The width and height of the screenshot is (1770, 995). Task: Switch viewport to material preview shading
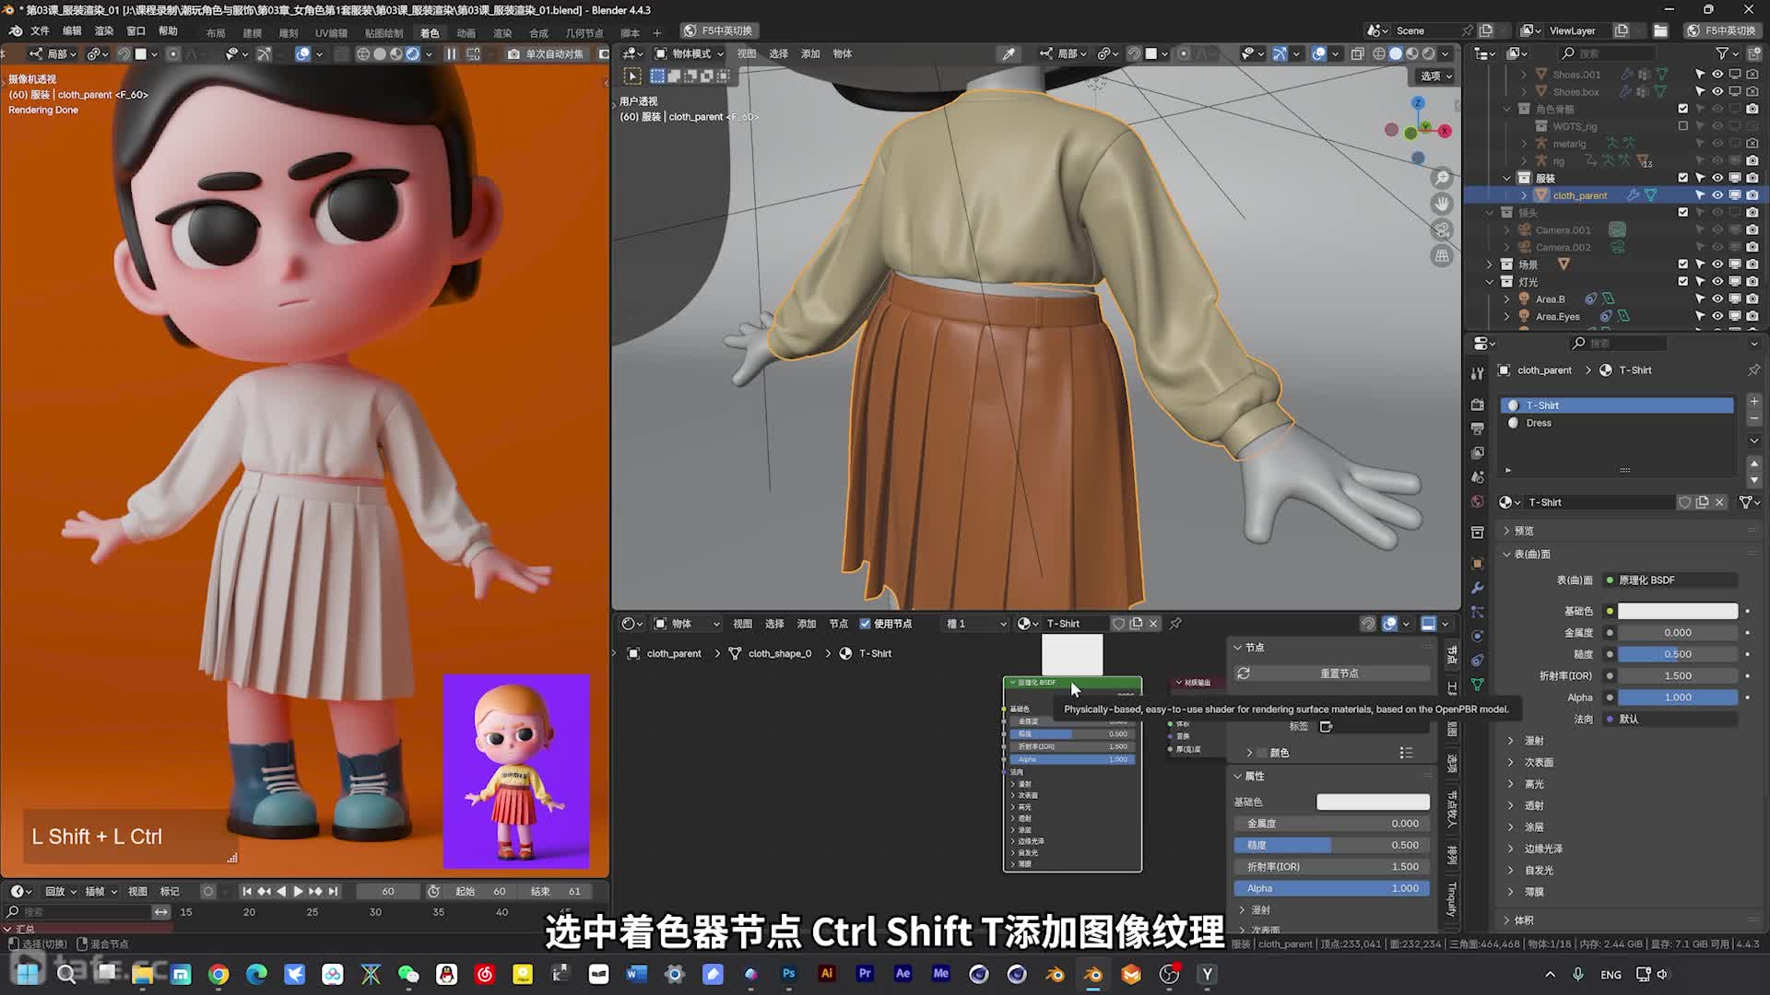coord(1412,53)
